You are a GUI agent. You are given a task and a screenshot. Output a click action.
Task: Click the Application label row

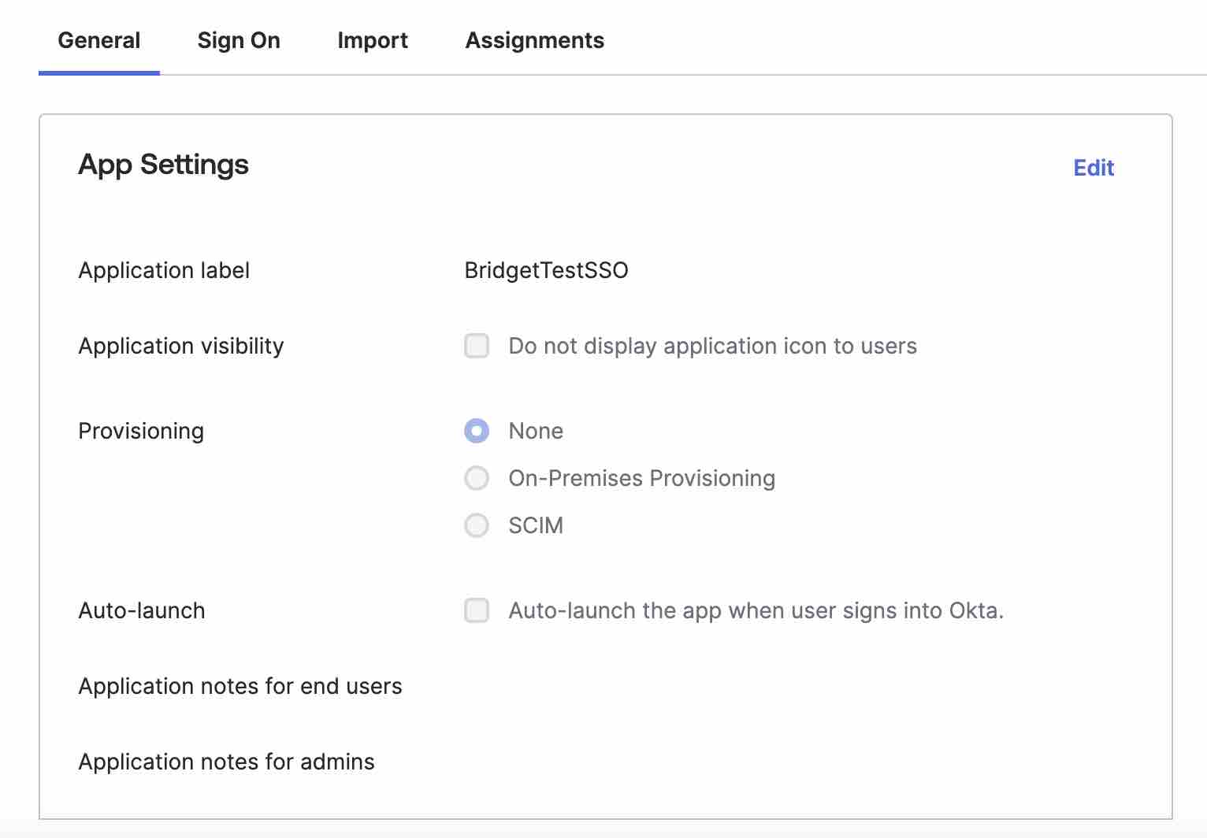click(x=164, y=270)
